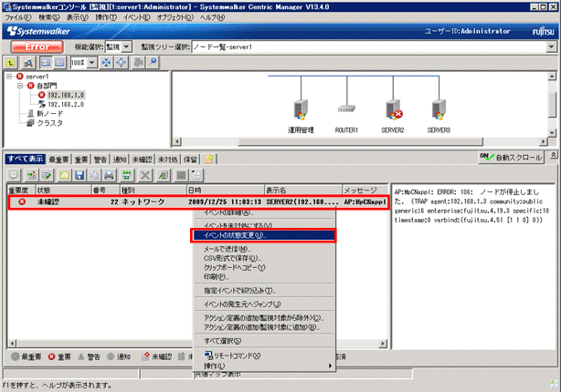Click the blue pin magnifier icon
The image size is (561, 392).
tap(153, 63)
